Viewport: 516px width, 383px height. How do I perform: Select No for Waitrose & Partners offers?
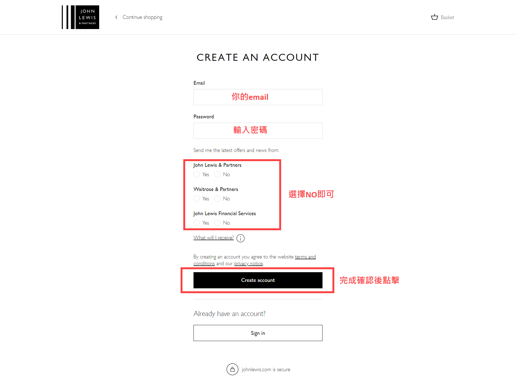click(217, 199)
